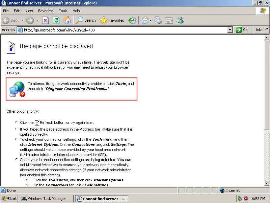Click the vertical scrollbar thumb
This screenshot has height=203, width=270.
coord(266,85)
